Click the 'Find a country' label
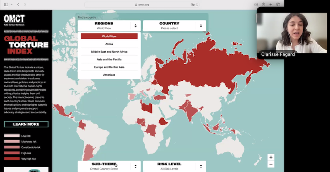 coord(87,17)
